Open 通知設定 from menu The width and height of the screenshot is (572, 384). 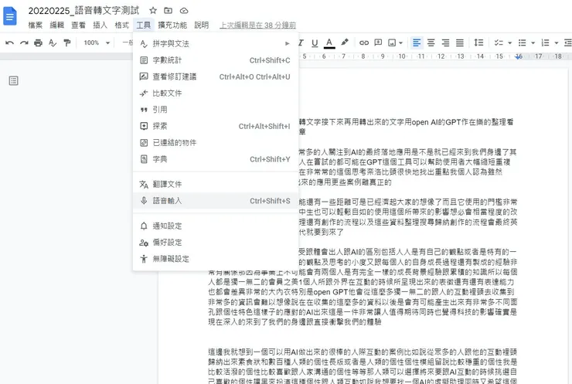[x=216, y=226]
